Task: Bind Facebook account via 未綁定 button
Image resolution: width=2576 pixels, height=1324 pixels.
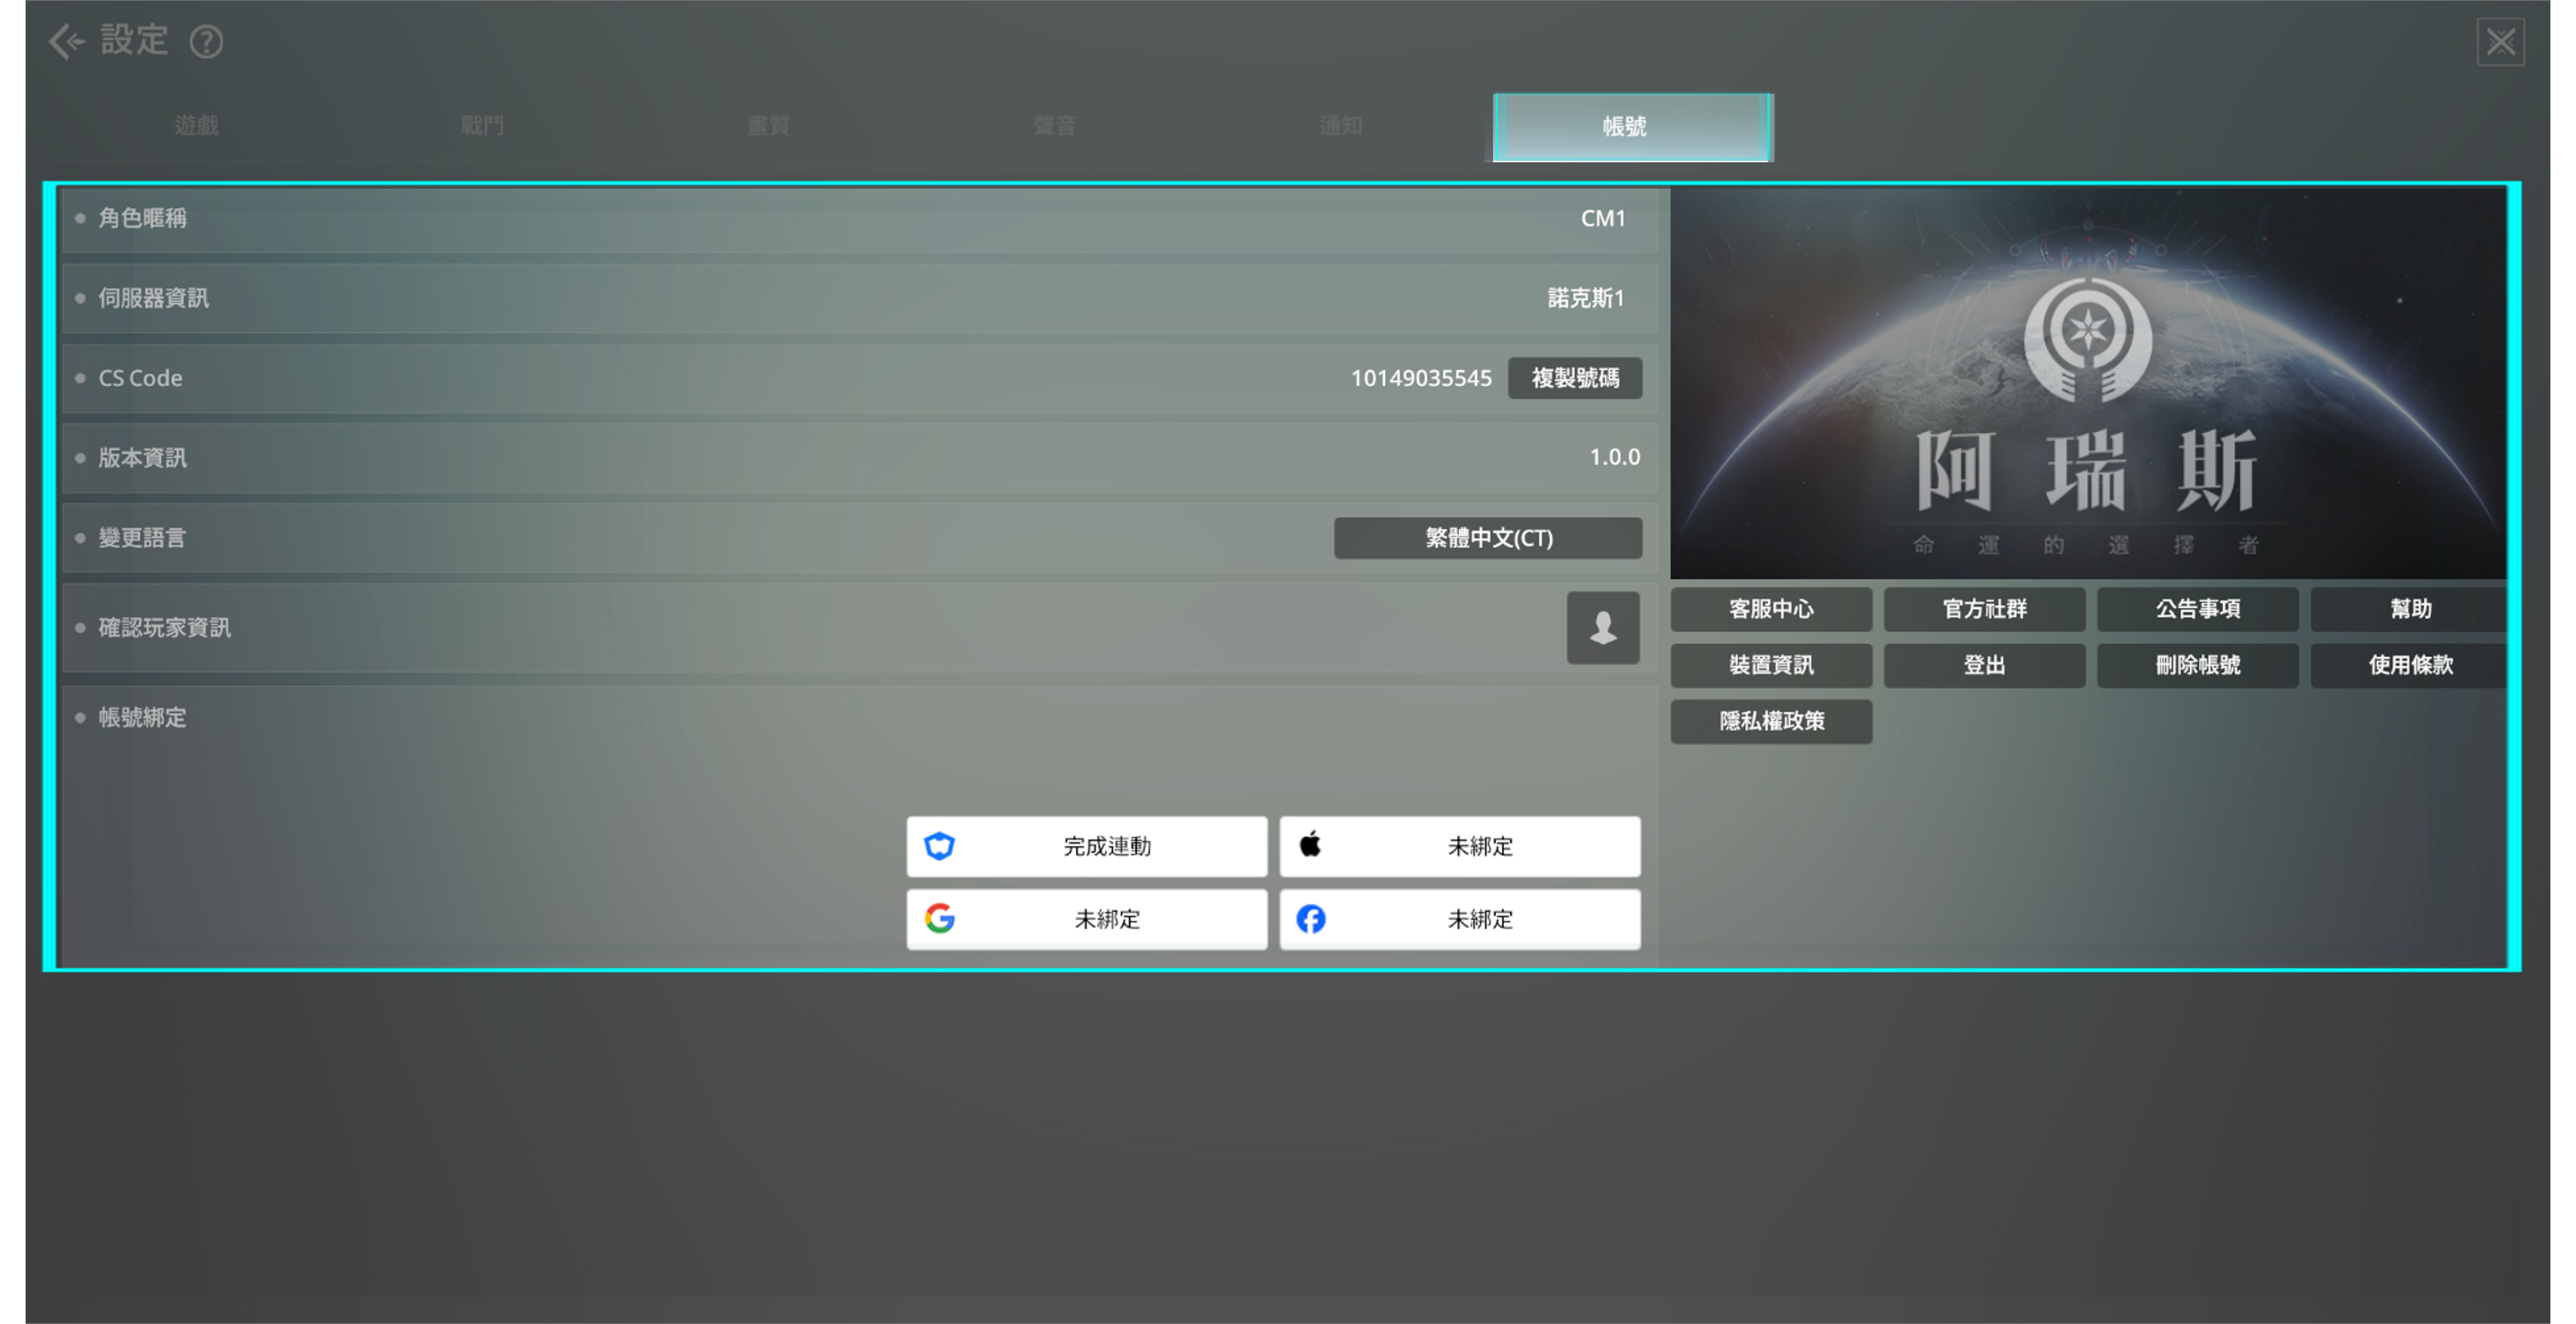Action: coord(1460,919)
